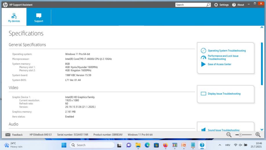Click the muted volume tray icon
Viewport: 266px width, 150px height.
(x=240, y=145)
